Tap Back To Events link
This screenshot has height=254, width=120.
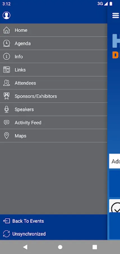tap(28, 221)
